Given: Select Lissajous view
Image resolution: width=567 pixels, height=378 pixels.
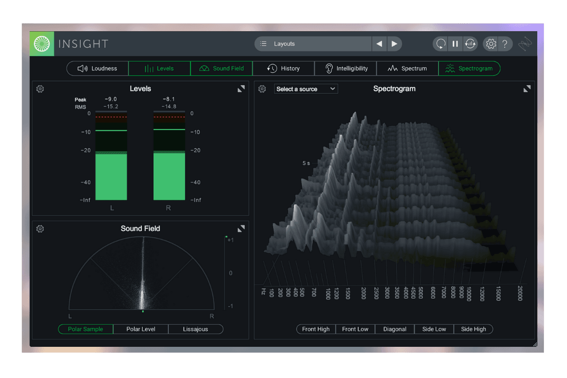Looking at the screenshot, I should 196,329.
